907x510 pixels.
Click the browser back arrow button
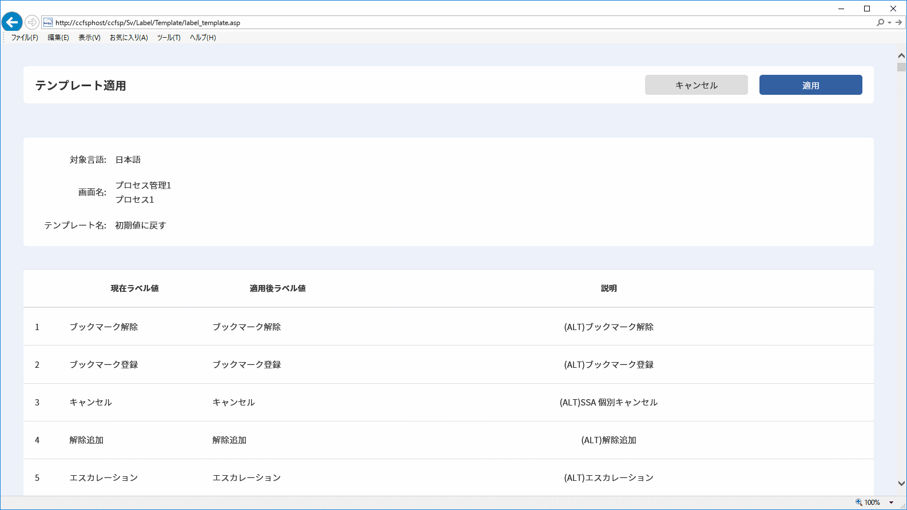pos(12,22)
